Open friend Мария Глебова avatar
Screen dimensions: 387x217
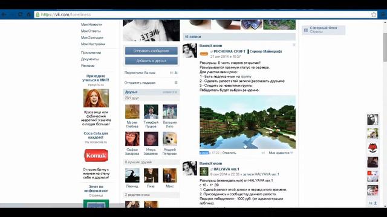[132, 112]
